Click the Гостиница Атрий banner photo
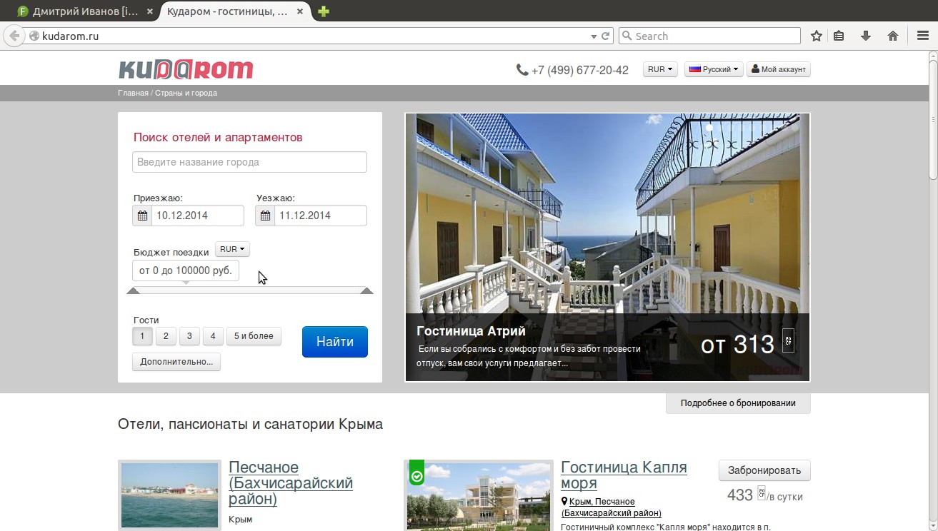Viewport: 938px width, 531px height. click(607, 247)
